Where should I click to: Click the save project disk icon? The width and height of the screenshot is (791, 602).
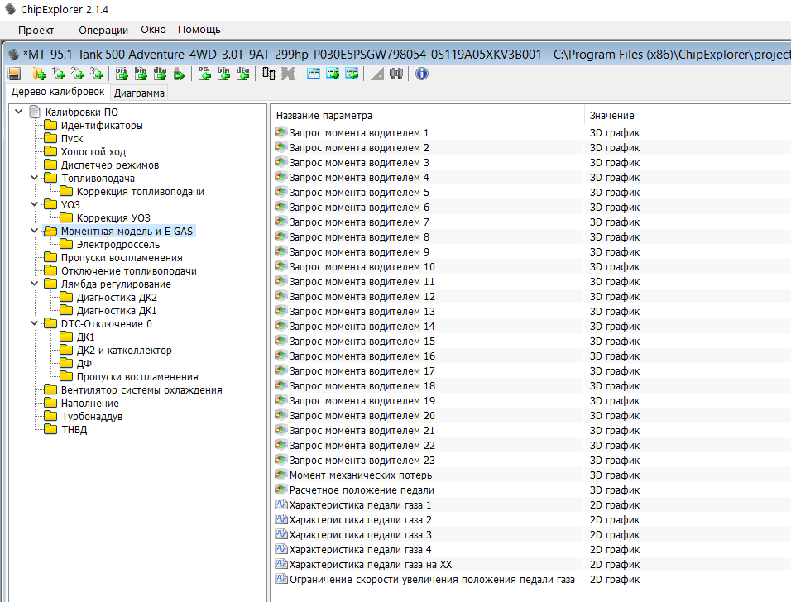pos(14,74)
